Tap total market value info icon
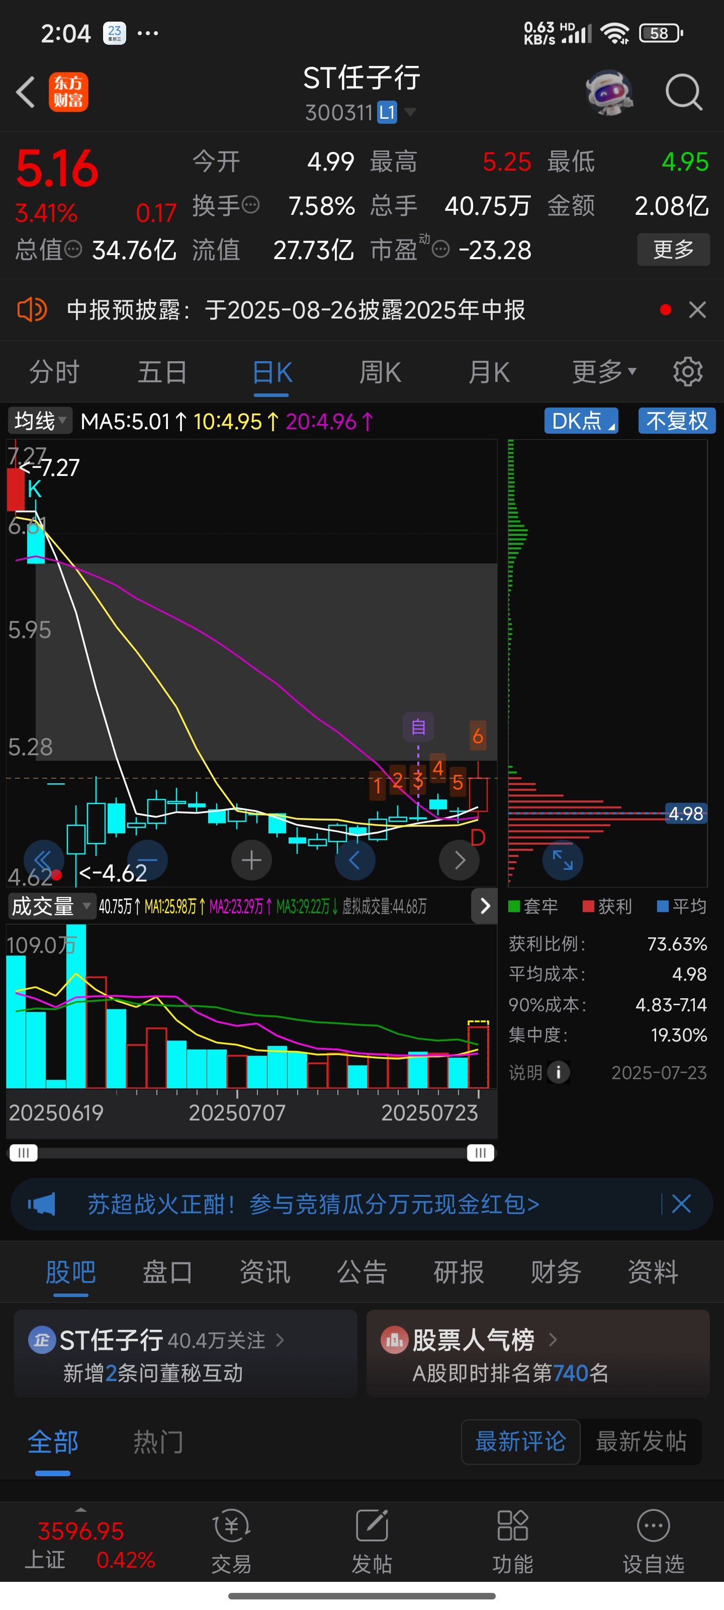 tap(73, 250)
